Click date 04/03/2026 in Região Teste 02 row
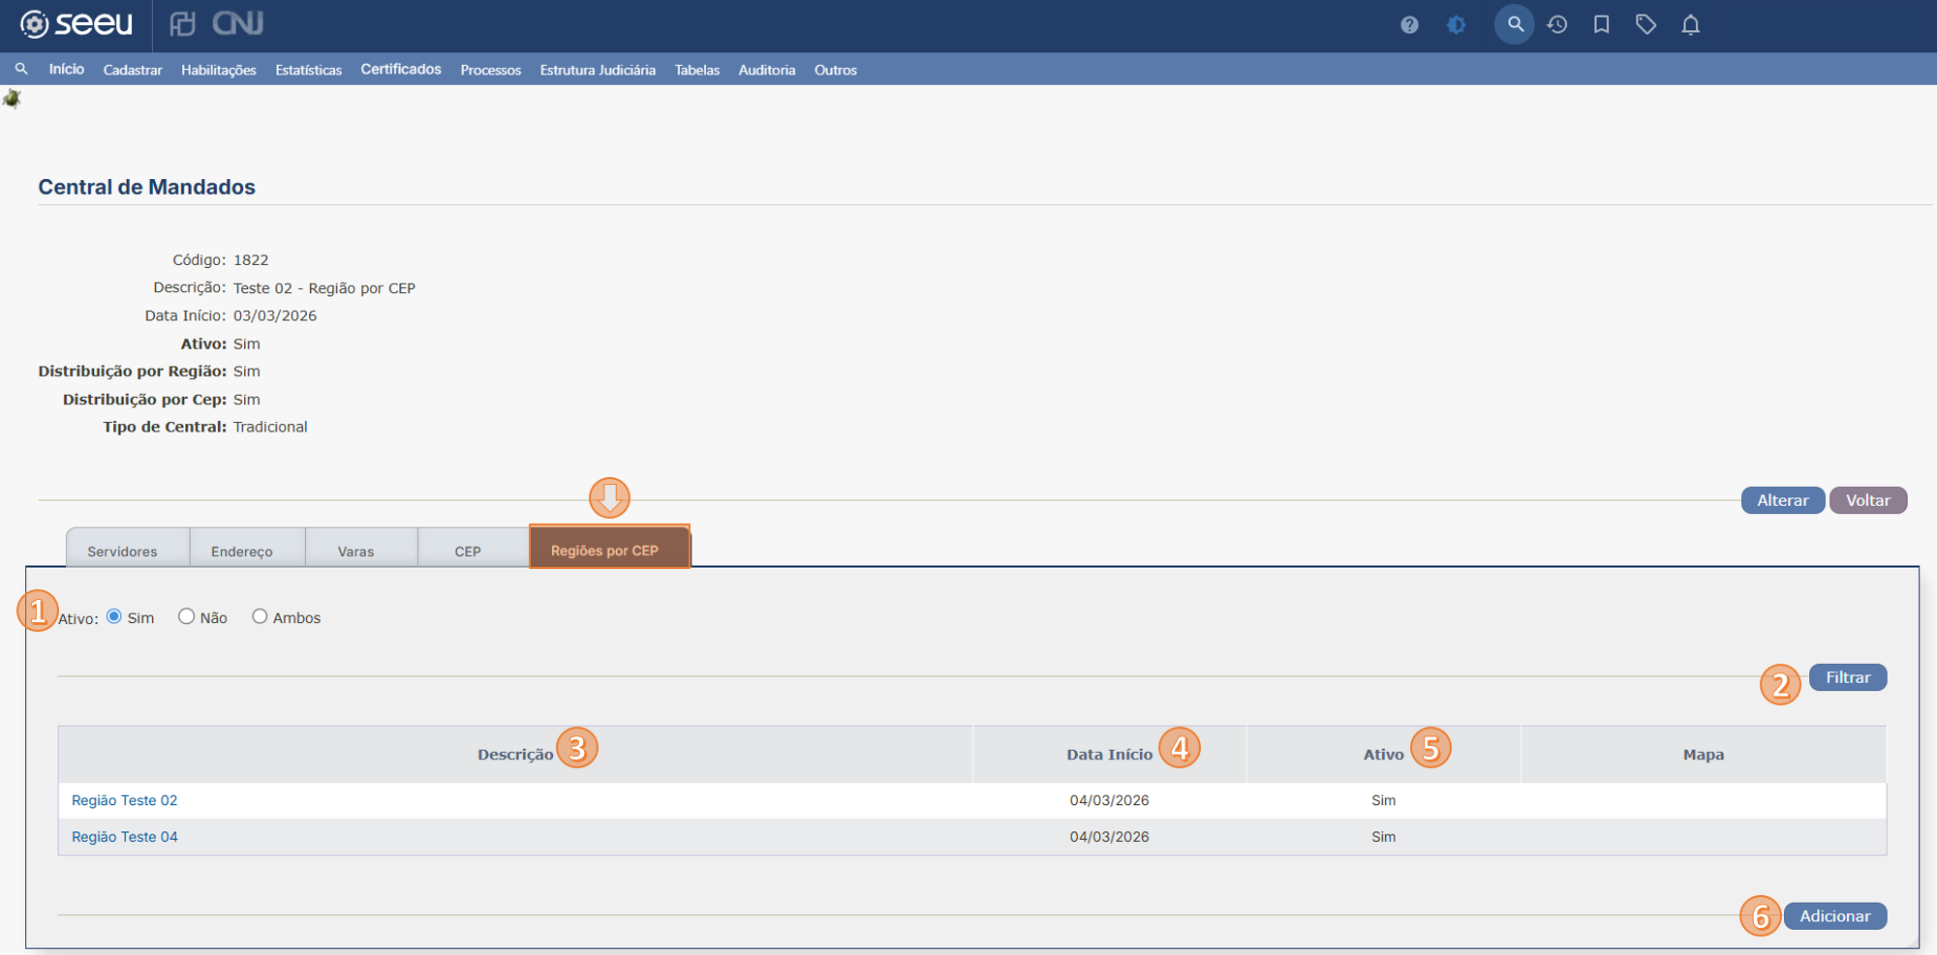Viewport: 1937px width, 955px height. click(x=1110, y=800)
